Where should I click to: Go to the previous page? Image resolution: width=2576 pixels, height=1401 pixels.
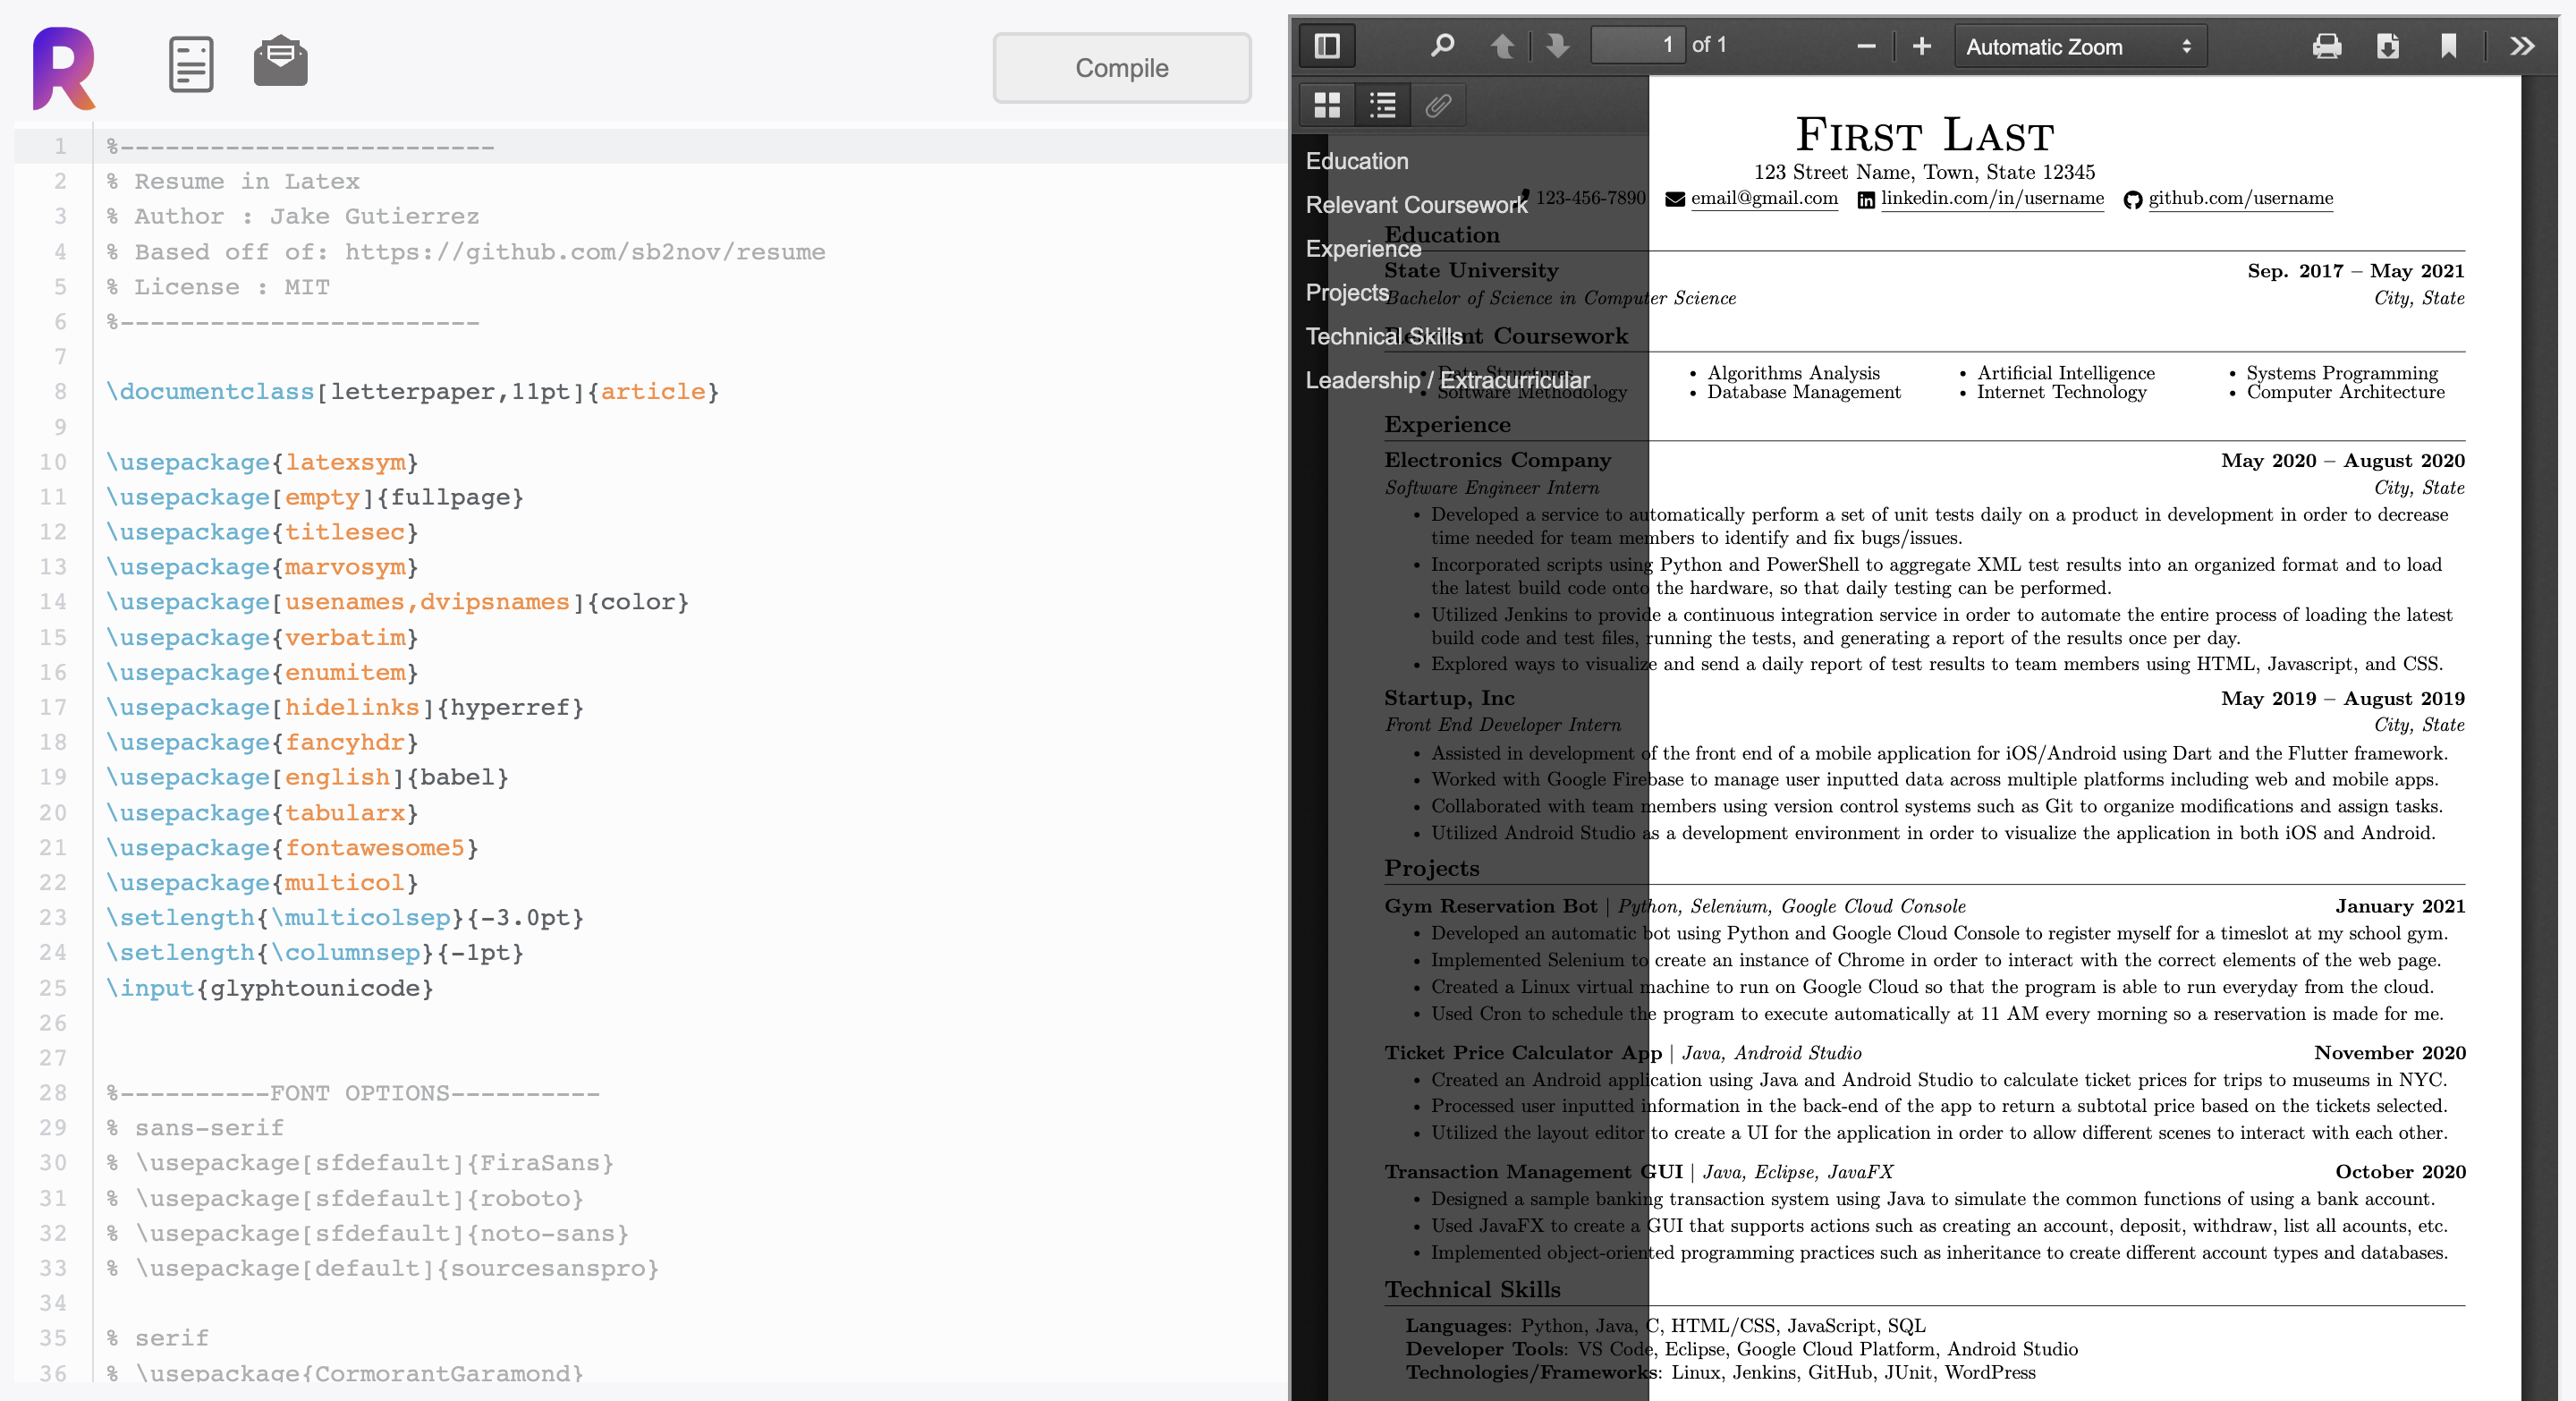(1502, 45)
